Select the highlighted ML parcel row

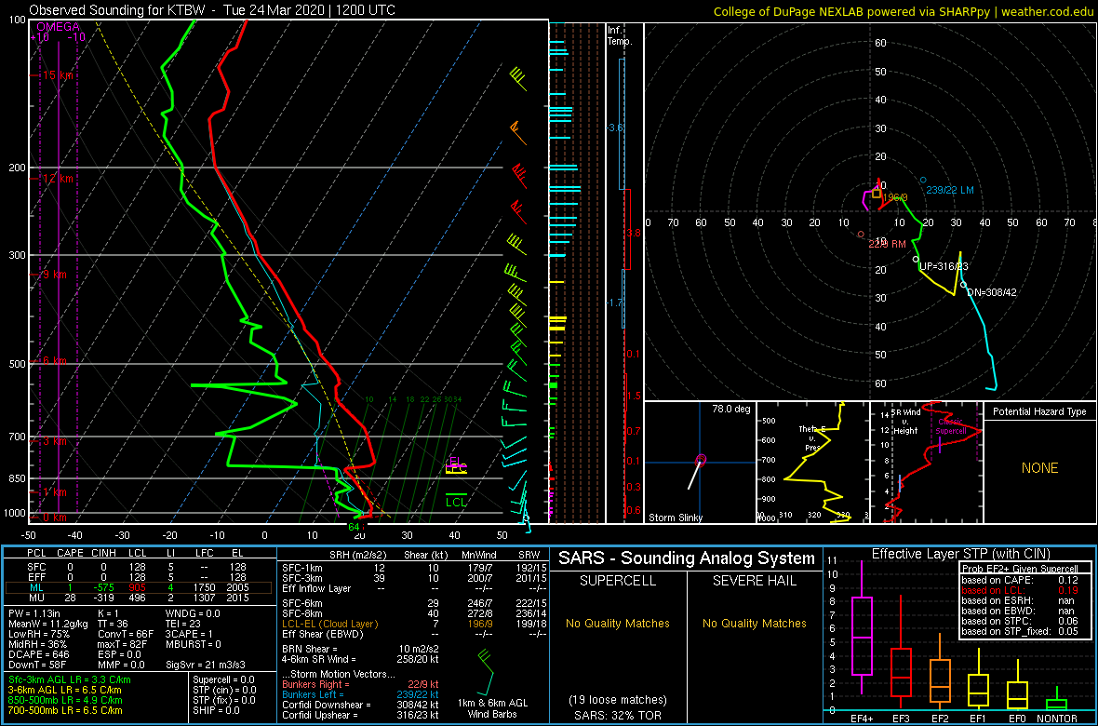(141, 589)
